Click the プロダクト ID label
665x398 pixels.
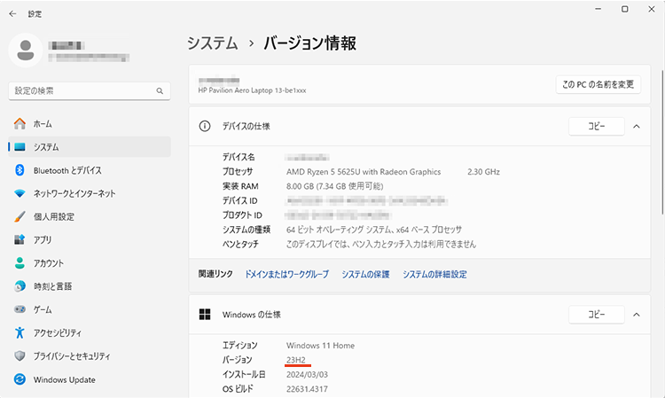[242, 215]
